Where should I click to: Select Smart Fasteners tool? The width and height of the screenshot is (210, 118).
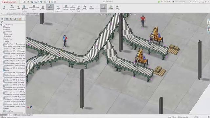coord(43,8)
